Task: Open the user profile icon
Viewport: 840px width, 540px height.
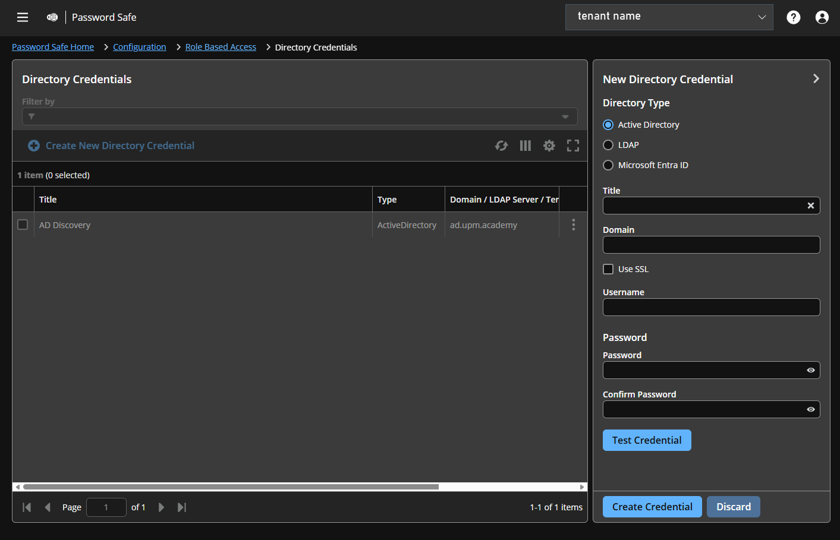Action: point(822,17)
